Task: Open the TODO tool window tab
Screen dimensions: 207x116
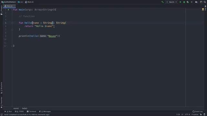Action: [19, 111]
